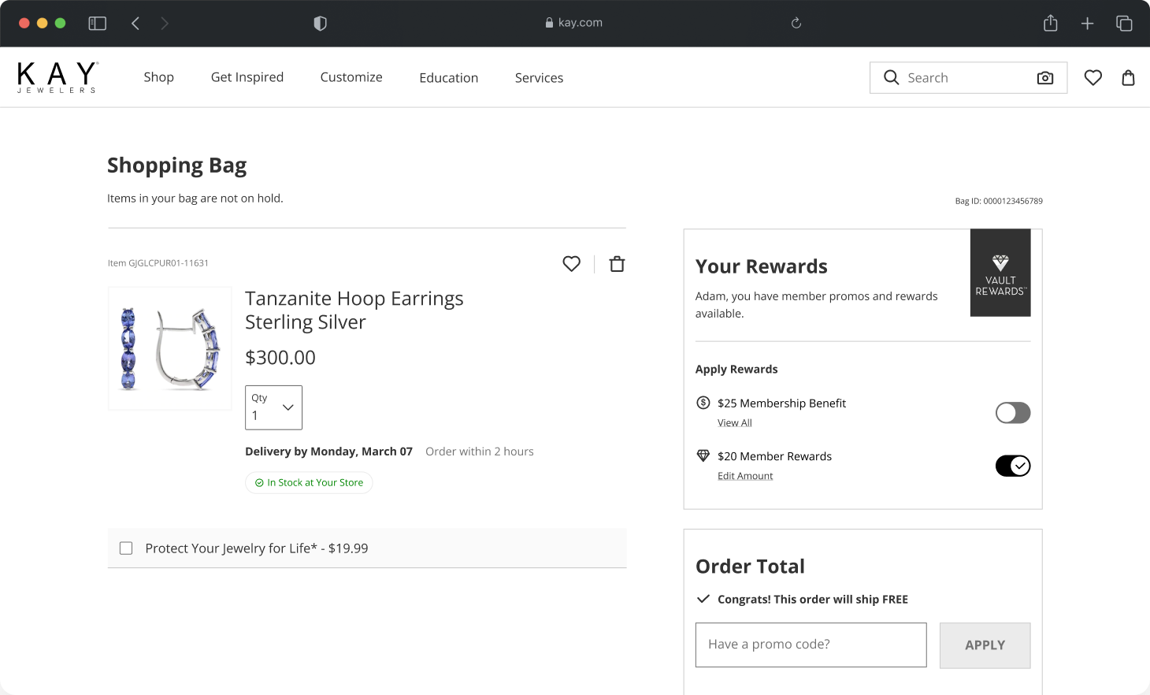Click the Edit Amount link

click(745, 476)
